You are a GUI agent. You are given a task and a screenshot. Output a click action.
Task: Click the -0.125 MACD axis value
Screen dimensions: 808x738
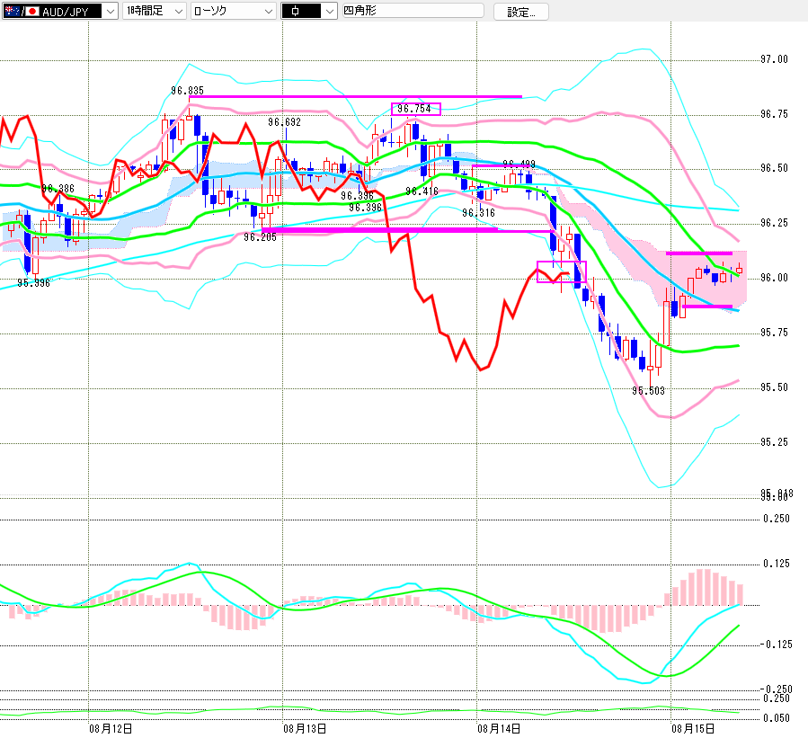click(776, 645)
